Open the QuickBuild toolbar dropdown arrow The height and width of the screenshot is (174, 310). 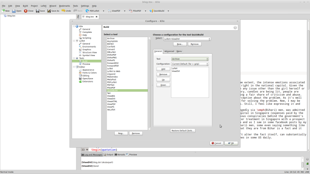click(x=168, y=11)
